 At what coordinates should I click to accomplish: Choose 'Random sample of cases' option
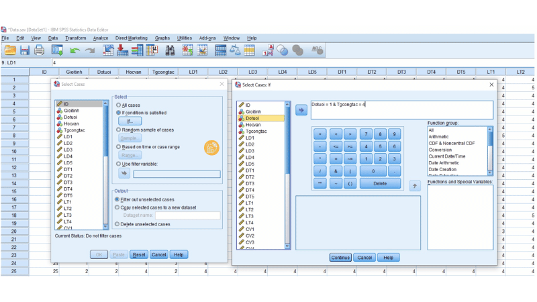tap(119, 130)
